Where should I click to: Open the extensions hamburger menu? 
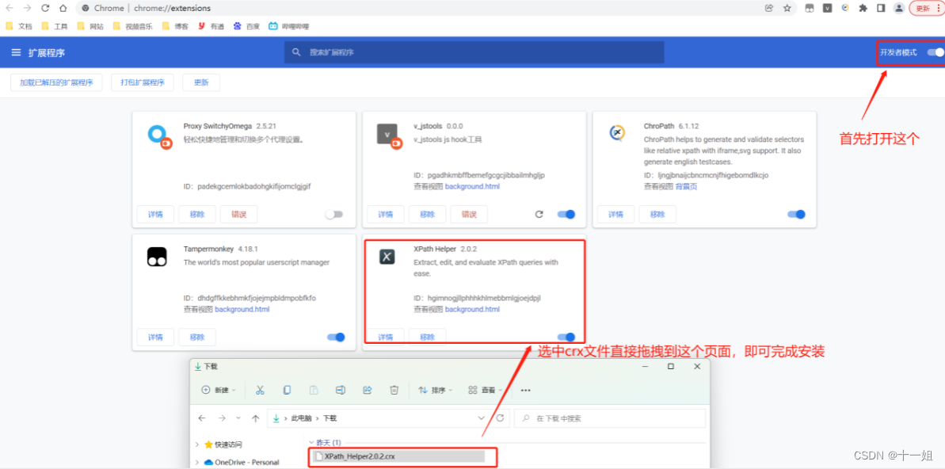[17, 53]
